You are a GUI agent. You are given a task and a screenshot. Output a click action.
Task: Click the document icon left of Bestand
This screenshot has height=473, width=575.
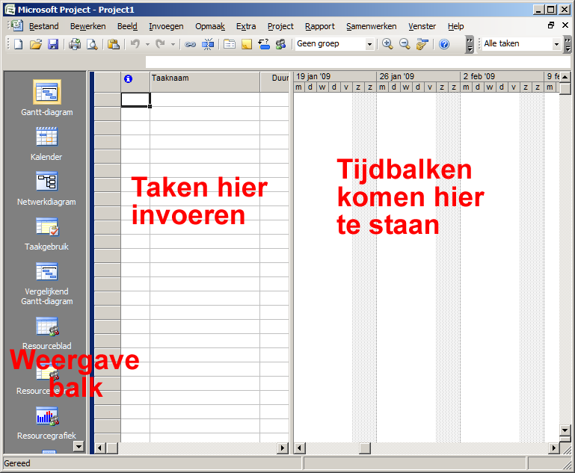(17, 25)
